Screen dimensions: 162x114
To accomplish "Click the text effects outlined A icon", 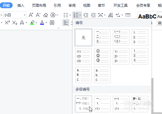I will (x=22, y=23).
